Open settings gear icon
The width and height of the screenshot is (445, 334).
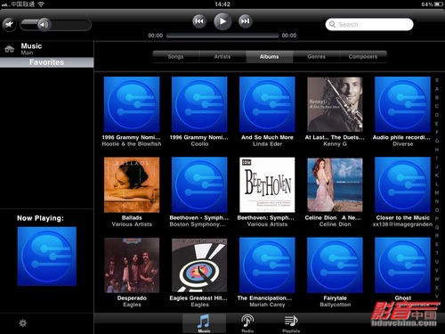(x=23, y=323)
